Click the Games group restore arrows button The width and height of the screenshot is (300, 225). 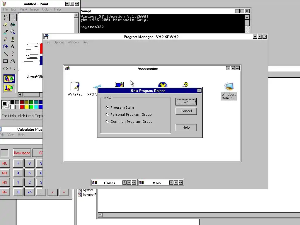(124, 183)
